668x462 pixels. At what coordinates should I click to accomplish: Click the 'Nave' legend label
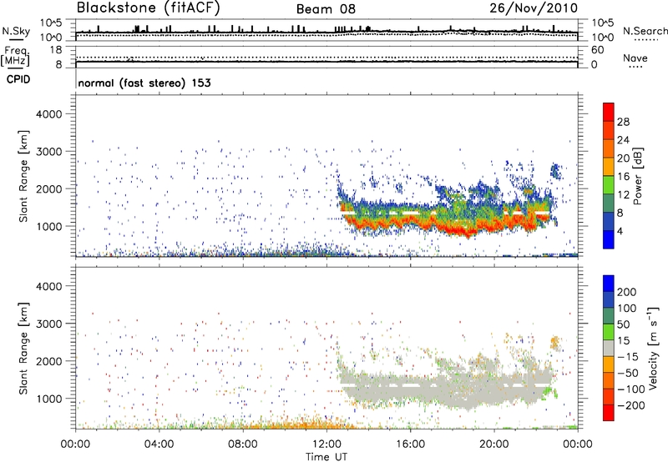635,58
